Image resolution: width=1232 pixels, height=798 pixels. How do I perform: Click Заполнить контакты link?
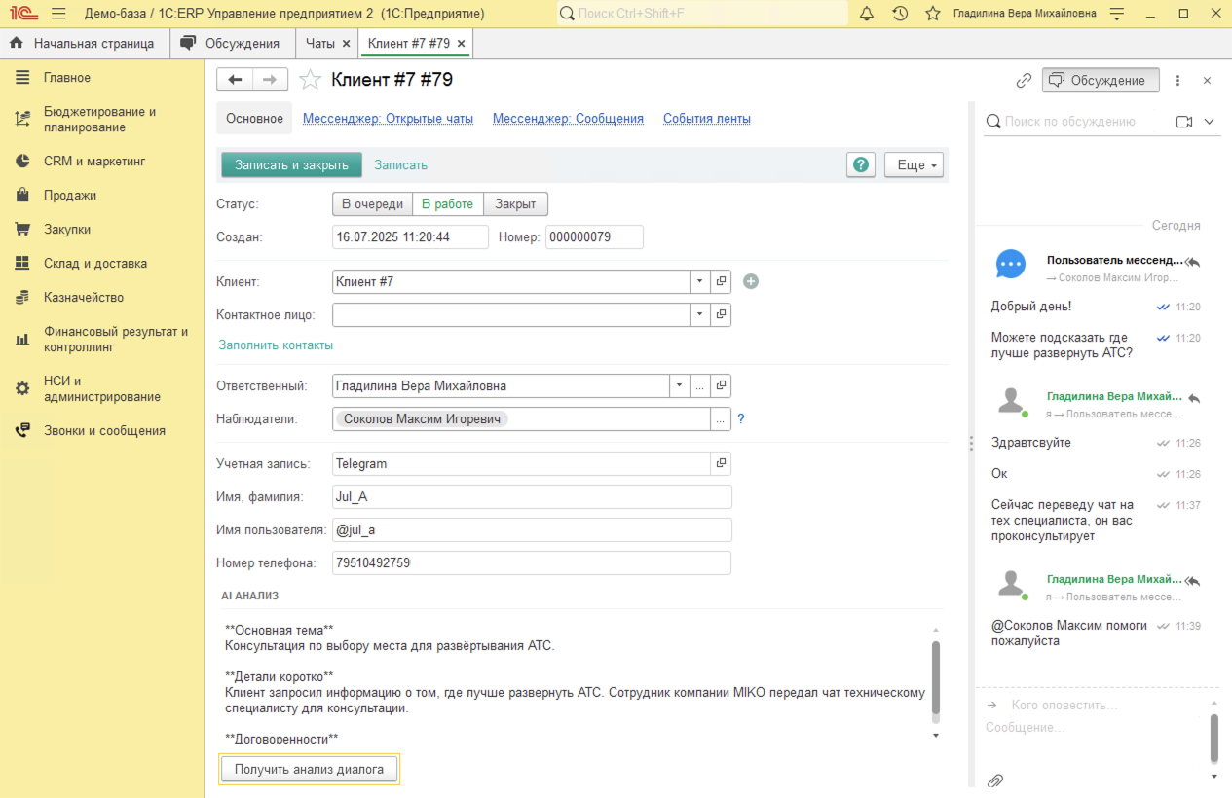[276, 345]
